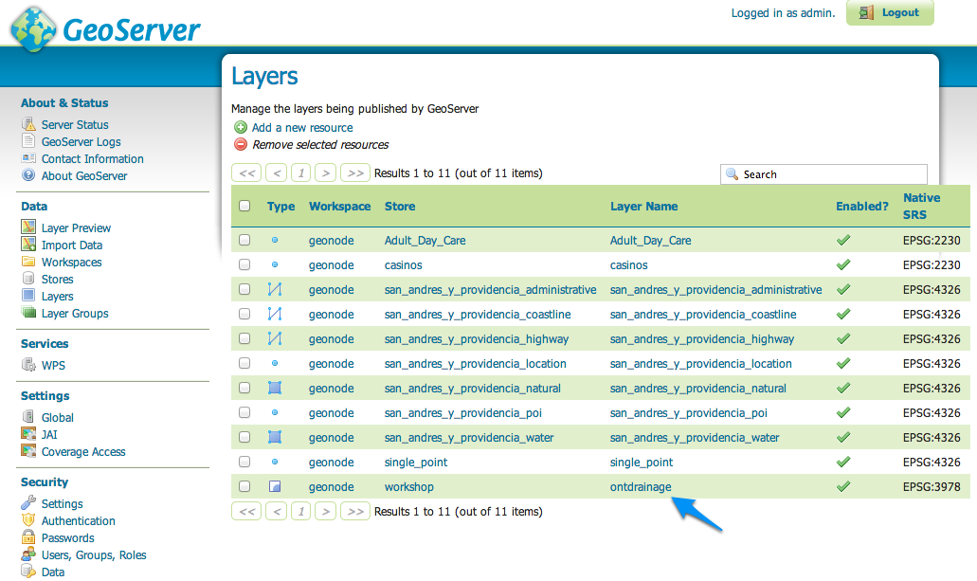Screen dimensions: 977x581
Task: Click the Import Data icon
Action: (x=28, y=245)
